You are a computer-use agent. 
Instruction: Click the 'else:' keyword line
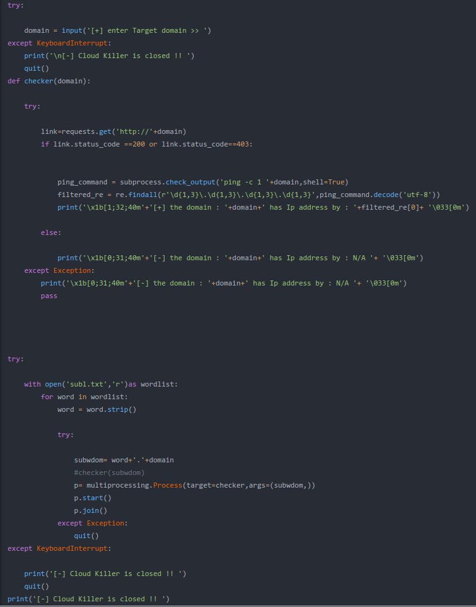(51, 232)
